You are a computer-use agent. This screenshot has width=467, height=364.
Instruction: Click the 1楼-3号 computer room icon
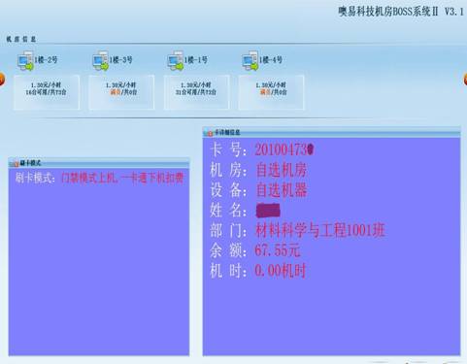click(x=101, y=60)
